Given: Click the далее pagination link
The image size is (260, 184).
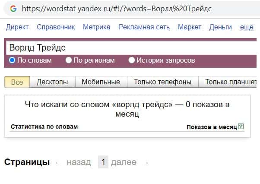Looking at the screenshot, I should 124,162.
